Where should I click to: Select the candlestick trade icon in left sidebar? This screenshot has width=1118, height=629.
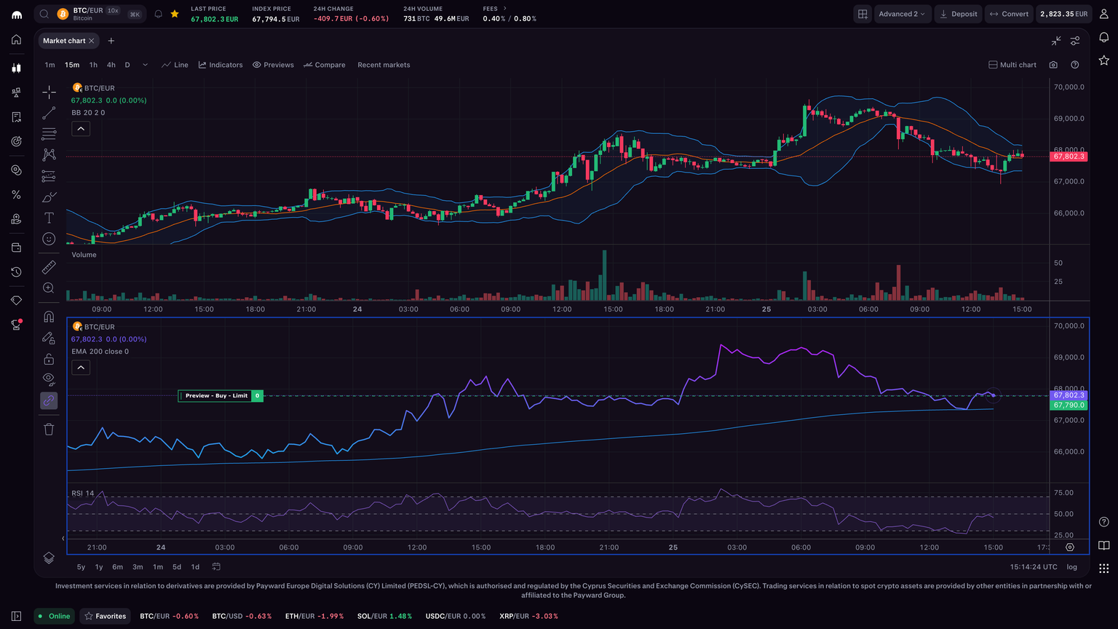16,68
